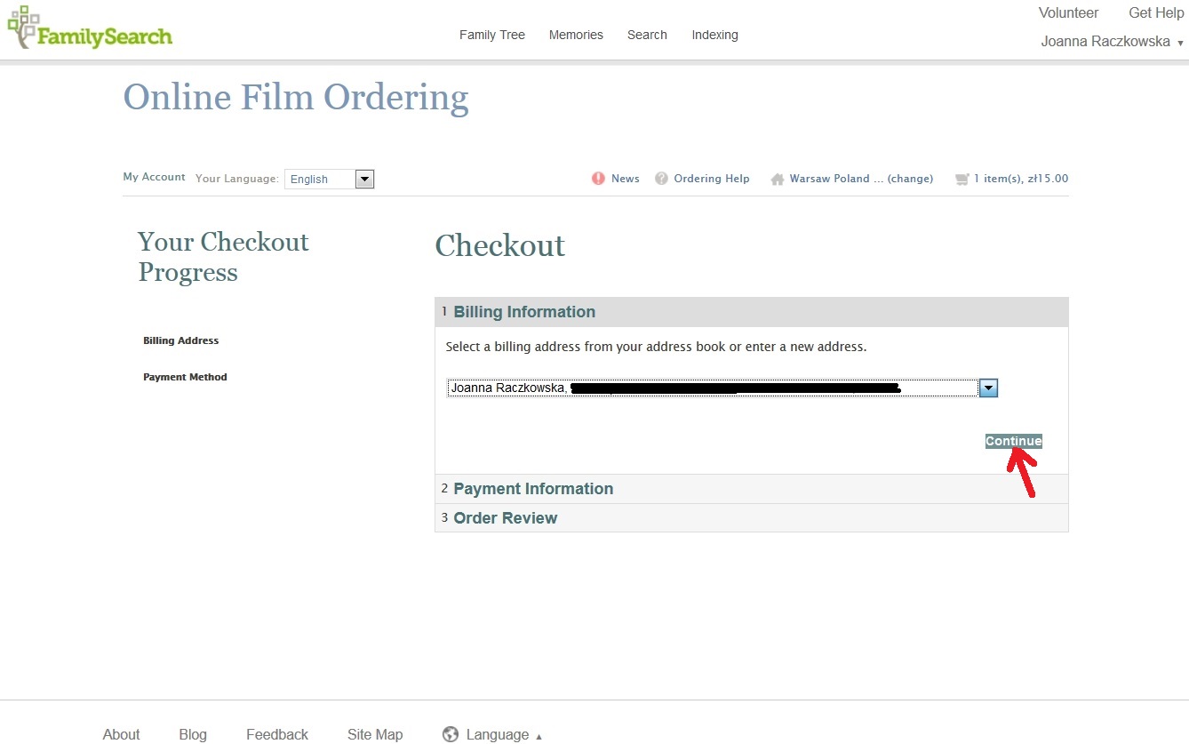Open the Memories menu item
Screen dimensions: 1189x744
[576, 35]
